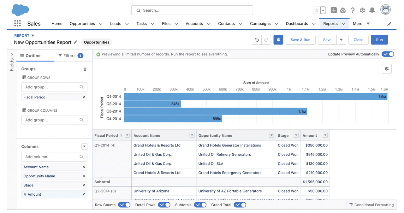Remove Fiscal Period group with X
The height and width of the screenshot is (213, 404).
click(x=84, y=97)
